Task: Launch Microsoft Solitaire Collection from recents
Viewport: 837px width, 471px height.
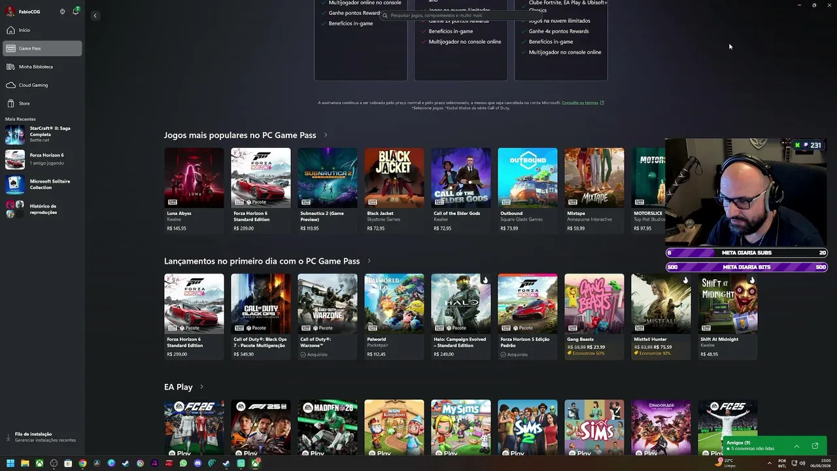Action: [x=43, y=184]
